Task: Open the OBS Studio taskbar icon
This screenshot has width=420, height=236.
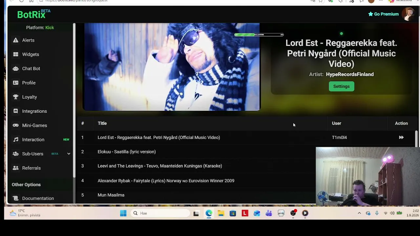Action: click(x=293, y=213)
